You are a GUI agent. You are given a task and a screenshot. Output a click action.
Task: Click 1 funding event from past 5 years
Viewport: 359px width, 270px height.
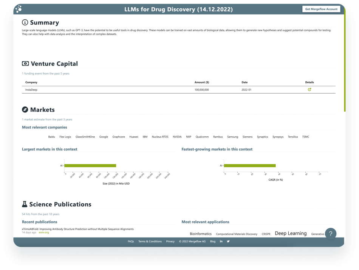click(46, 73)
